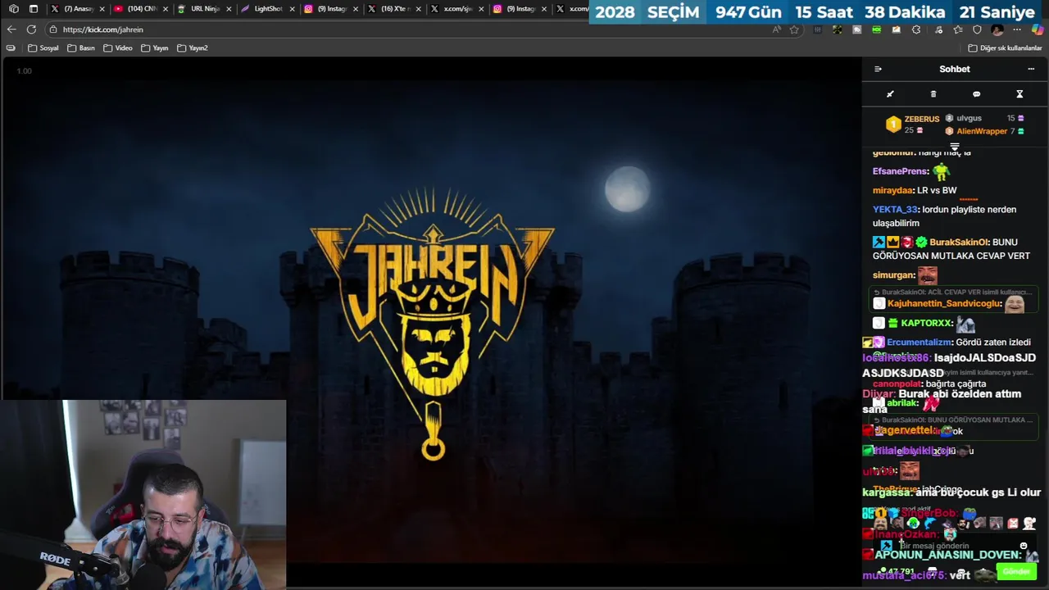The image size is (1049, 590).
Task: Click chat username BurakSakinOl
Action: tap(959, 243)
